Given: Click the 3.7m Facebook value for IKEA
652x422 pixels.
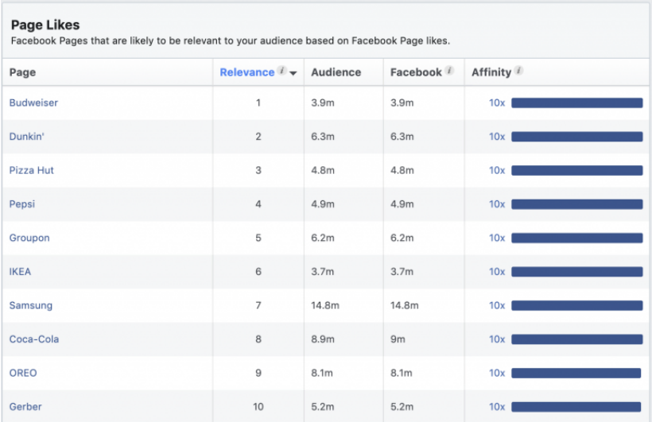Looking at the screenshot, I should [x=402, y=272].
